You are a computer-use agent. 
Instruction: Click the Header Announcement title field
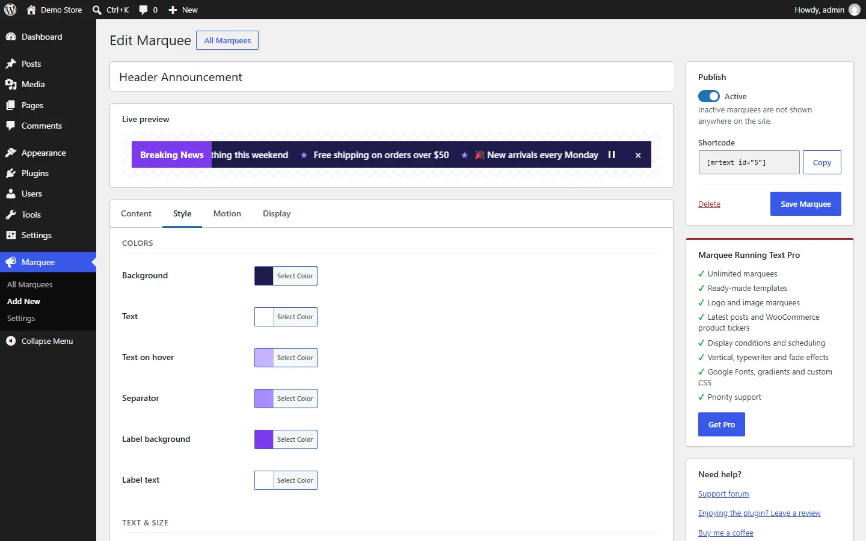click(x=392, y=77)
